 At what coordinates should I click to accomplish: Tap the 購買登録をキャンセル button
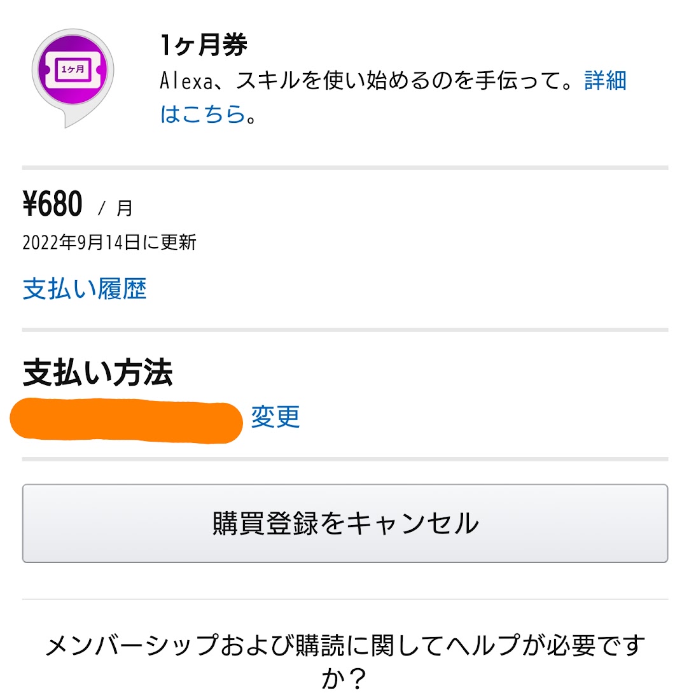tap(345, 523)
